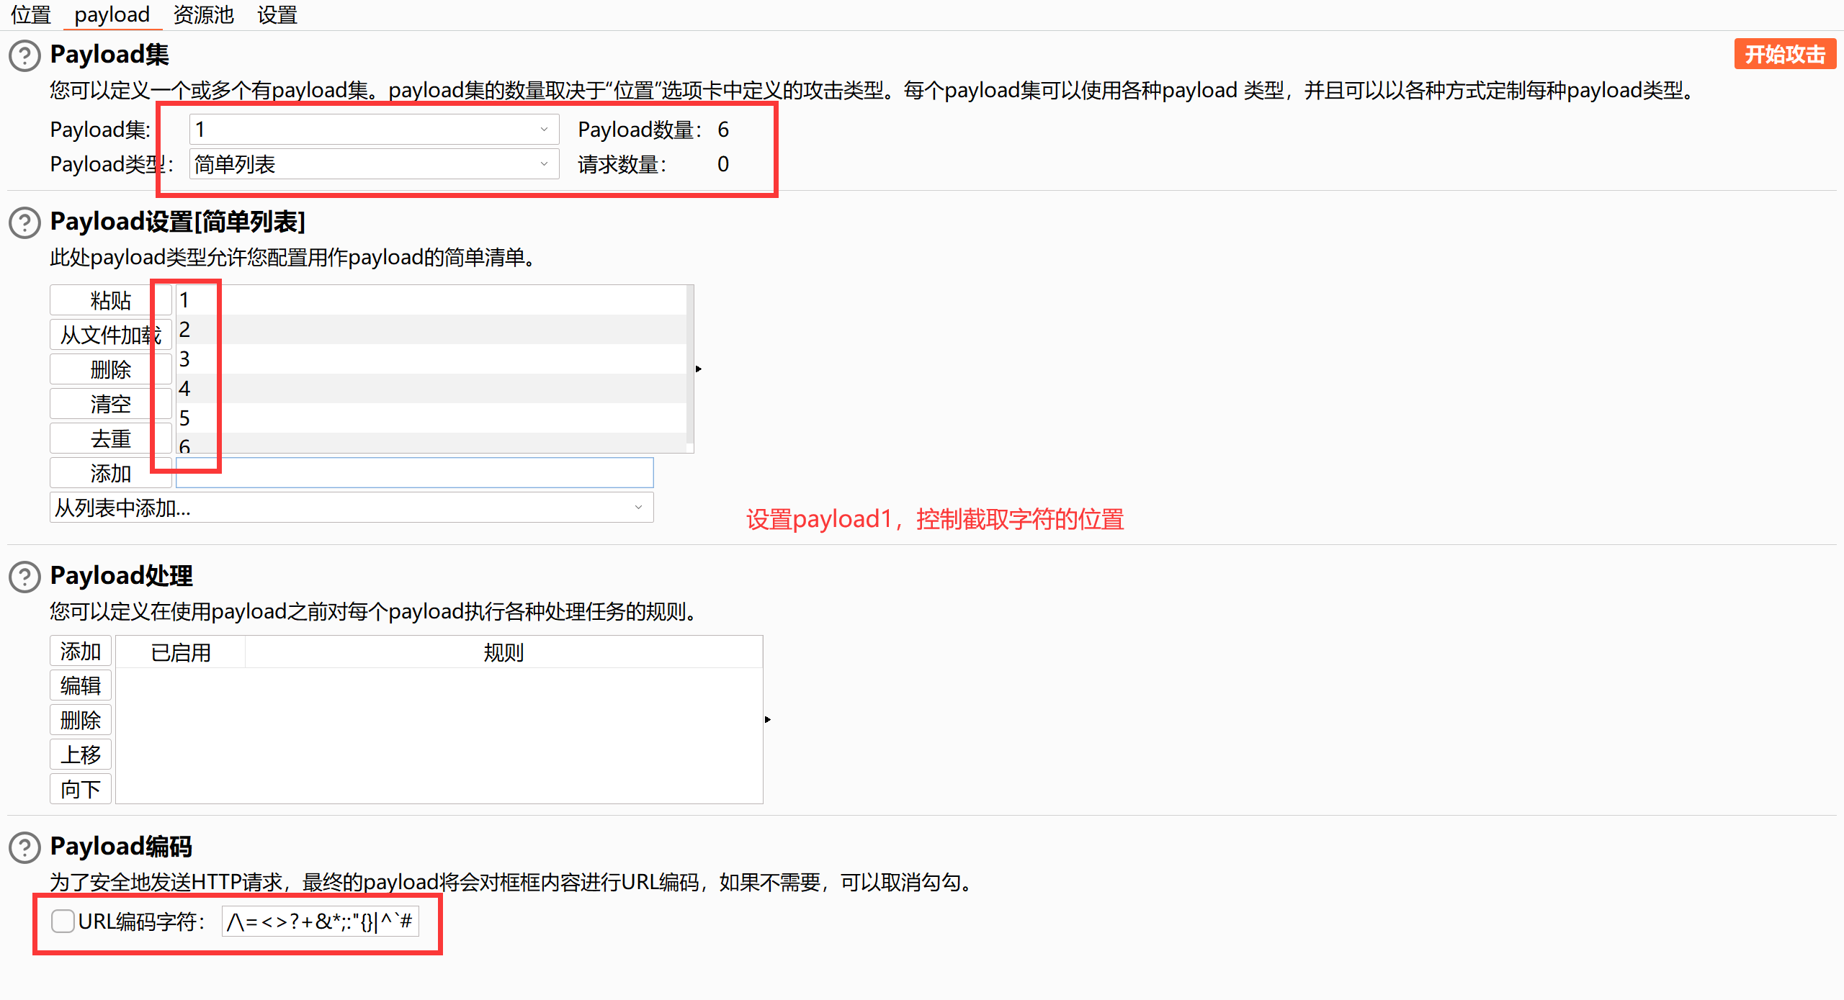
Task: Click help icon beside Payload集 heading
Action: 24,55
